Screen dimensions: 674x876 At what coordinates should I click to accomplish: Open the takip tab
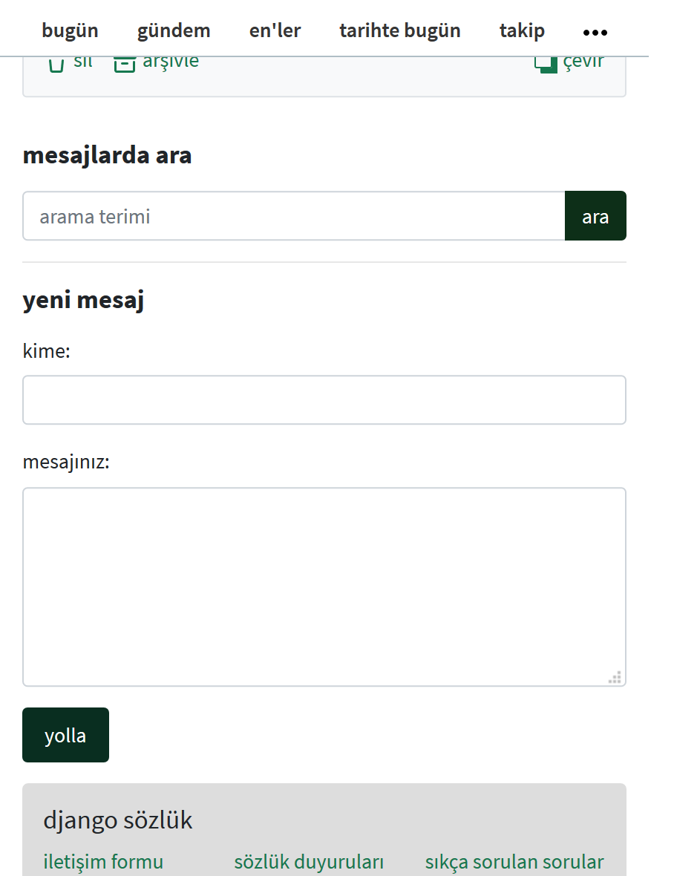click(x=522, y=30)
